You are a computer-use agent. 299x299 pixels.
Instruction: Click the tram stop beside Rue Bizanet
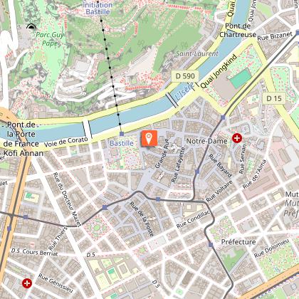point(298,33)
